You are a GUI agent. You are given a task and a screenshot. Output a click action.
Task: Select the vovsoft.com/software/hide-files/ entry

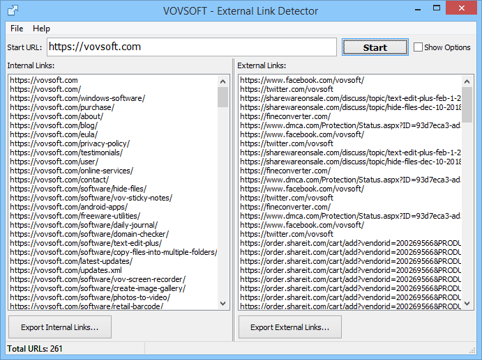pos(77,189)
